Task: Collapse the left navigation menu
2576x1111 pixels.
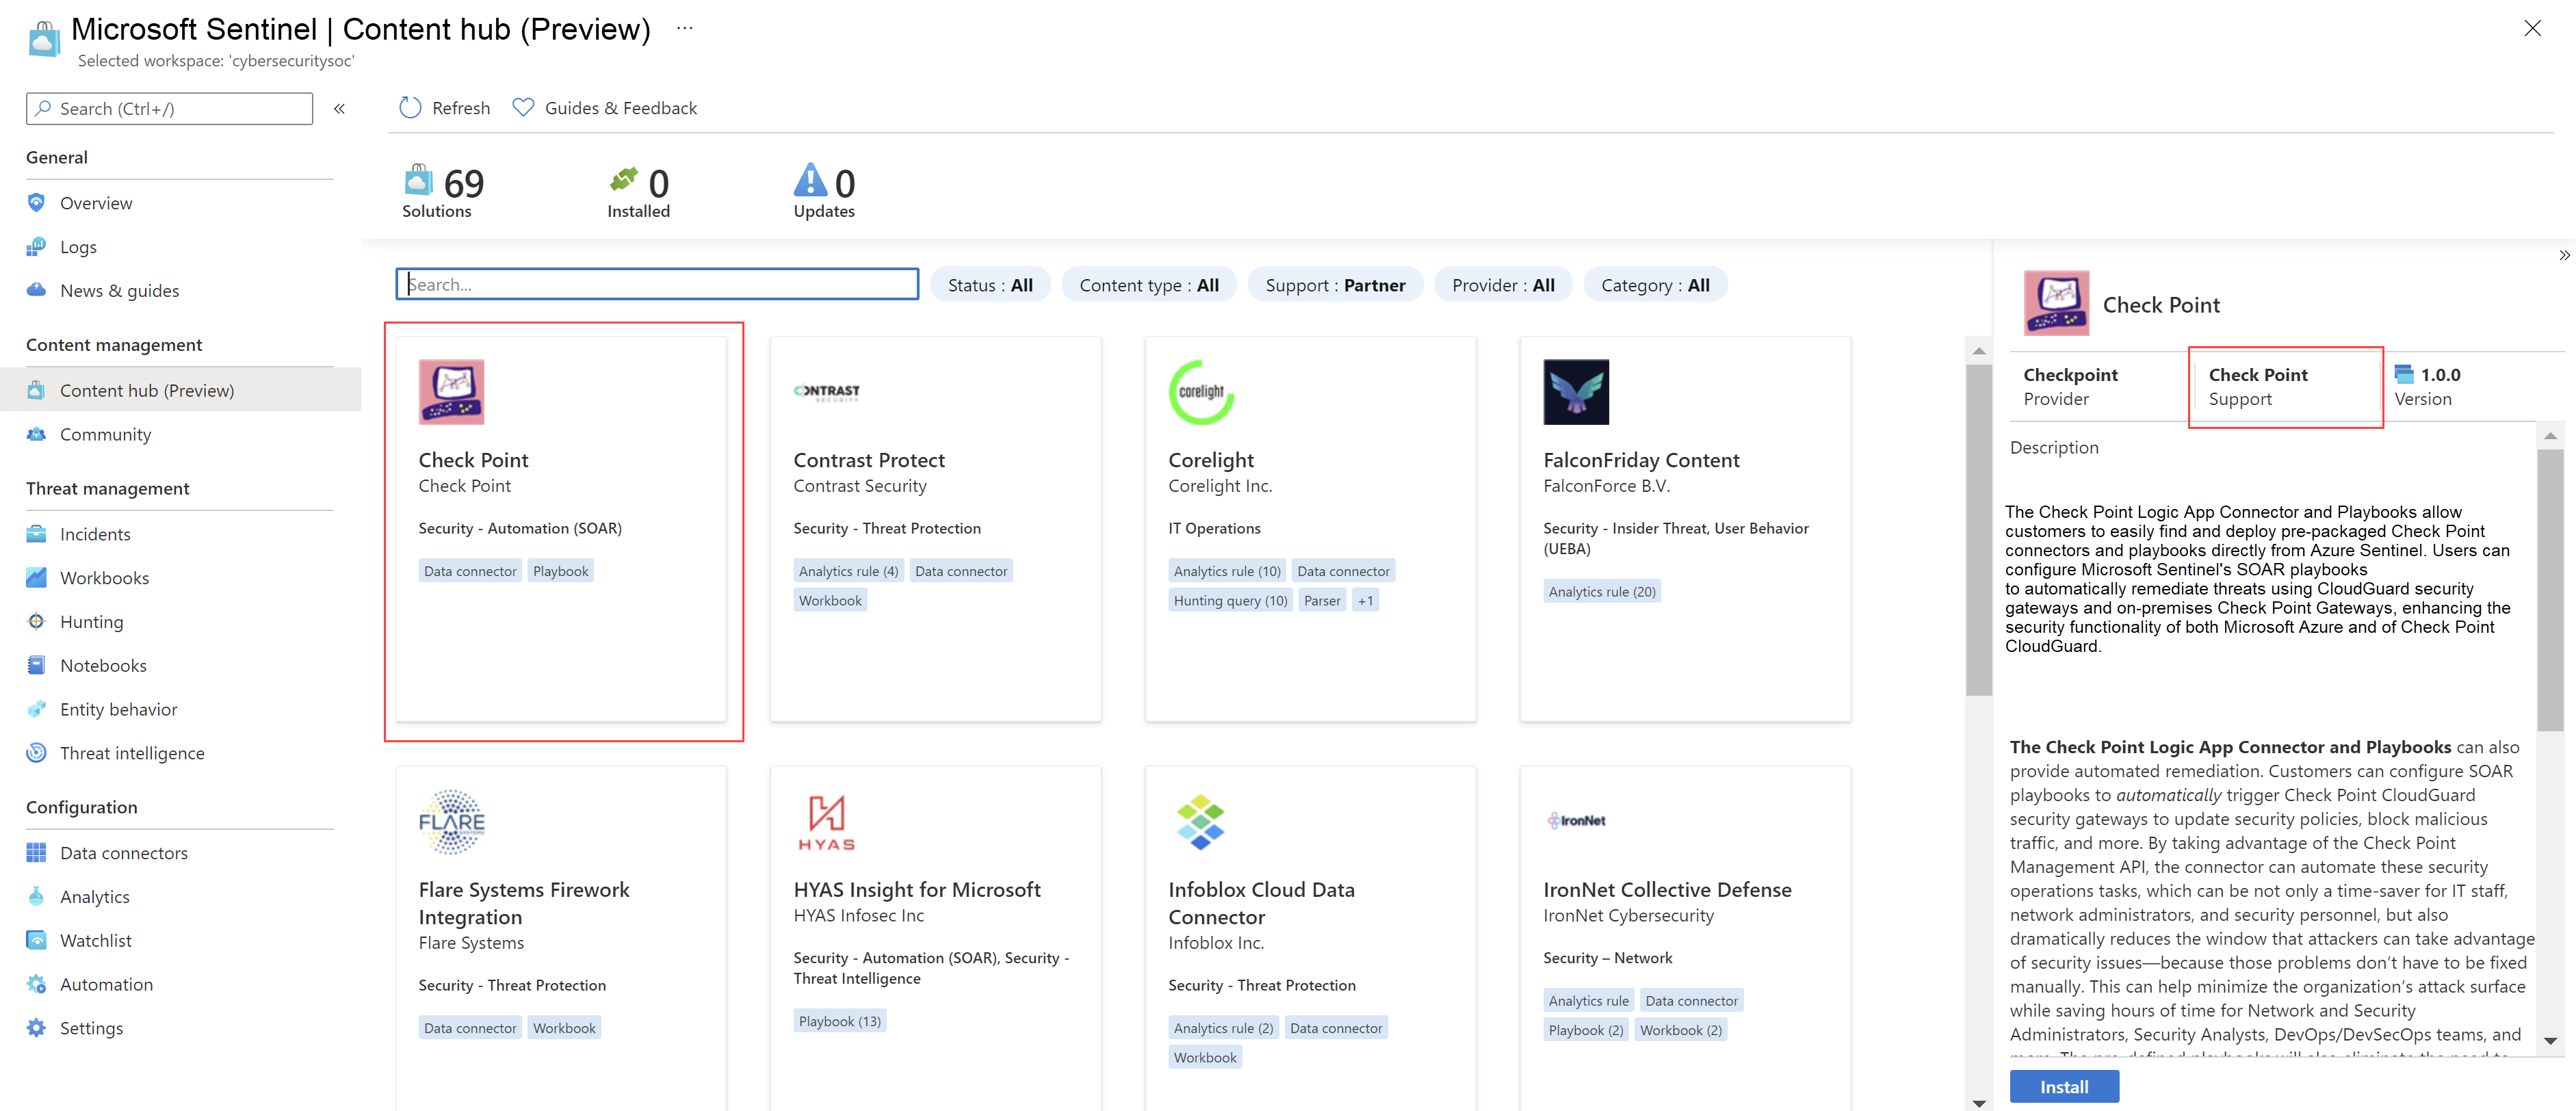Action: [339, 109]
